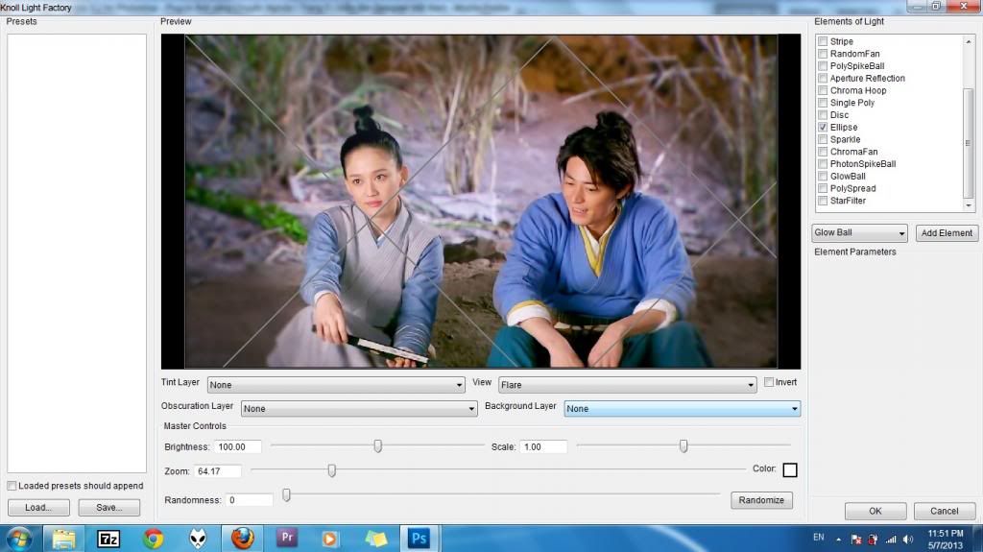The height and width of the screenshot is (552, 983).
Task: Open the white Color swatch
Action: (x=790, y=469)
